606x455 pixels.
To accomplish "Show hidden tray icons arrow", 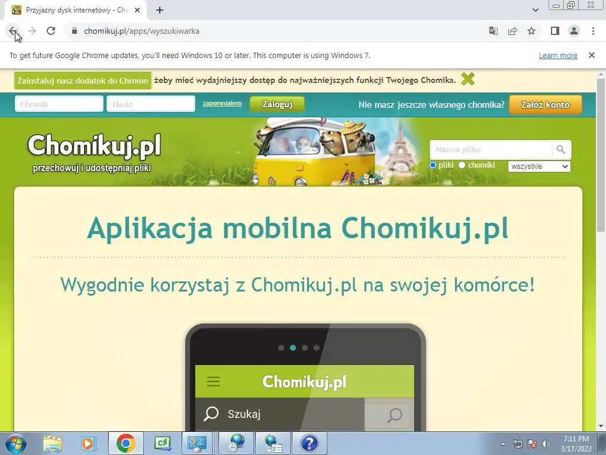I will (503, 444).
